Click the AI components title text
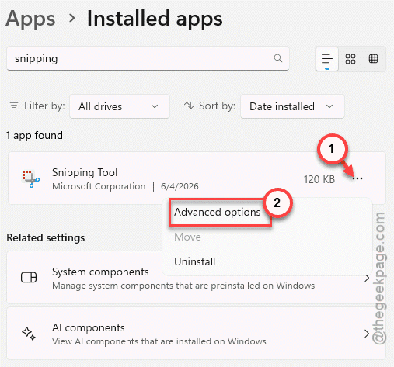Viewport: 394px width, 367px height. coord(89,328)
